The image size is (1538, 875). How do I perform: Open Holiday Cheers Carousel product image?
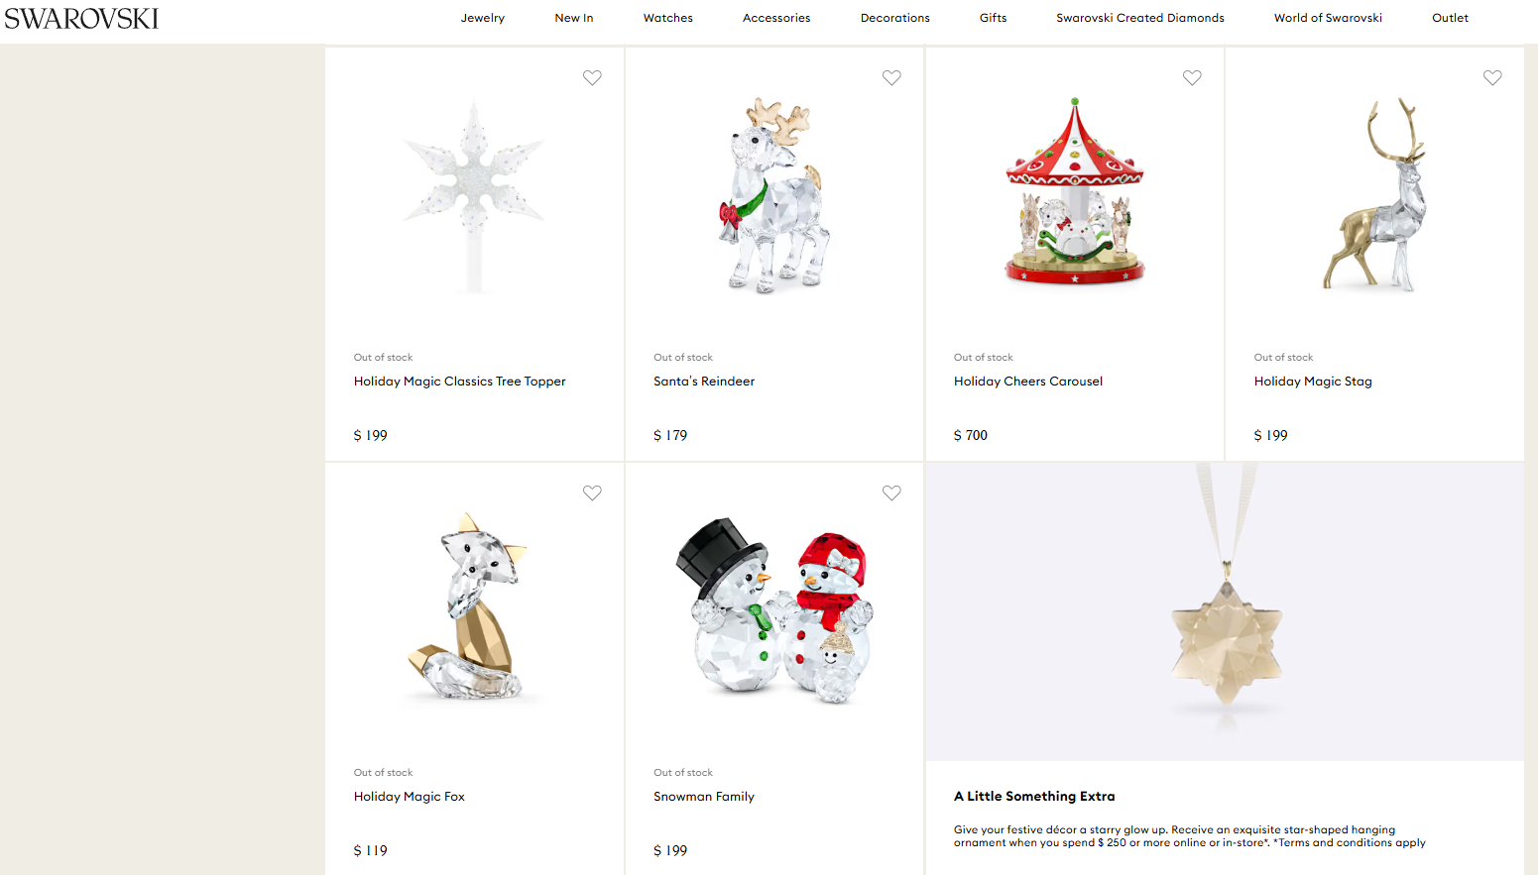[x=1075, y=192]
